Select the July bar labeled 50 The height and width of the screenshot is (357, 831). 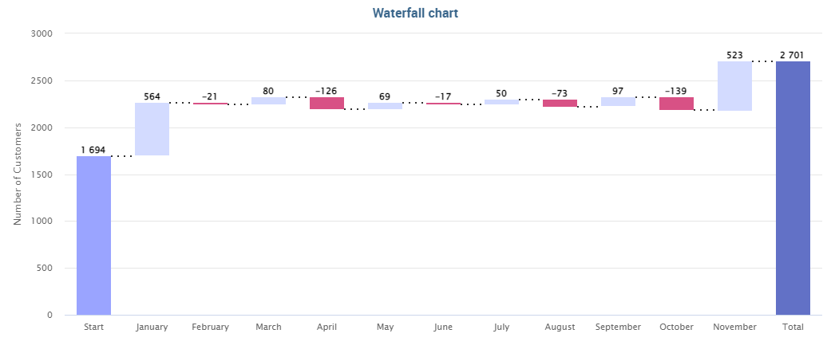(x=502, y=102)
